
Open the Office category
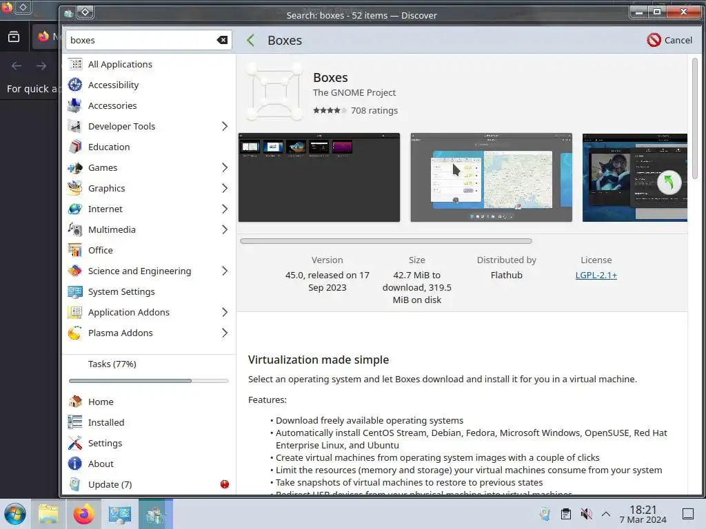point(149,250)
